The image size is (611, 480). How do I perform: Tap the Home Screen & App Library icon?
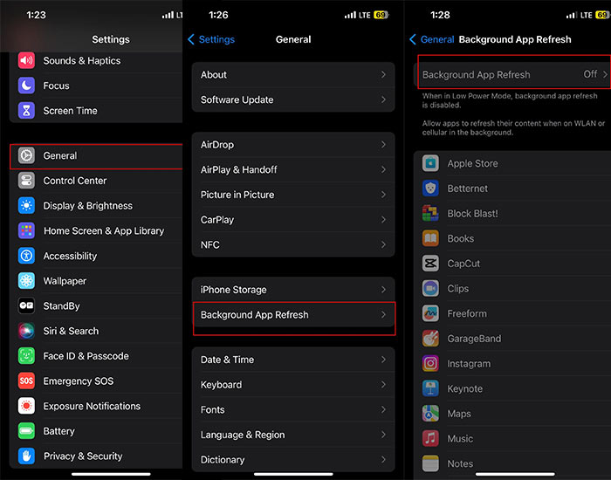coord(26,230)
